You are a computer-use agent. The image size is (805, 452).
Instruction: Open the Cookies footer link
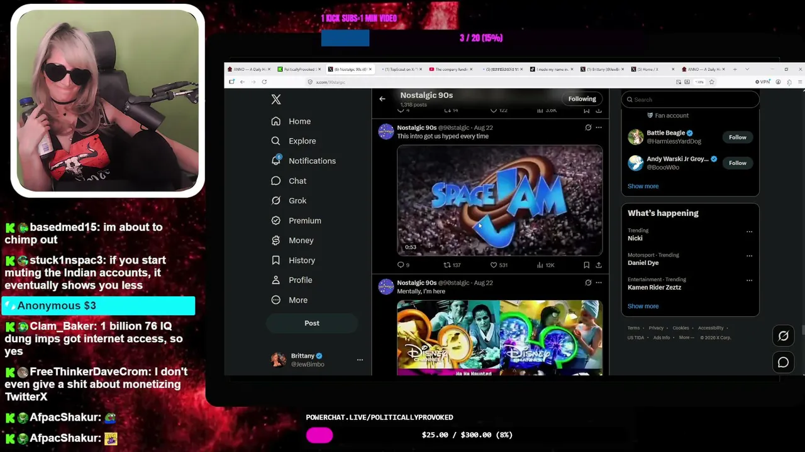click(680, 328)
